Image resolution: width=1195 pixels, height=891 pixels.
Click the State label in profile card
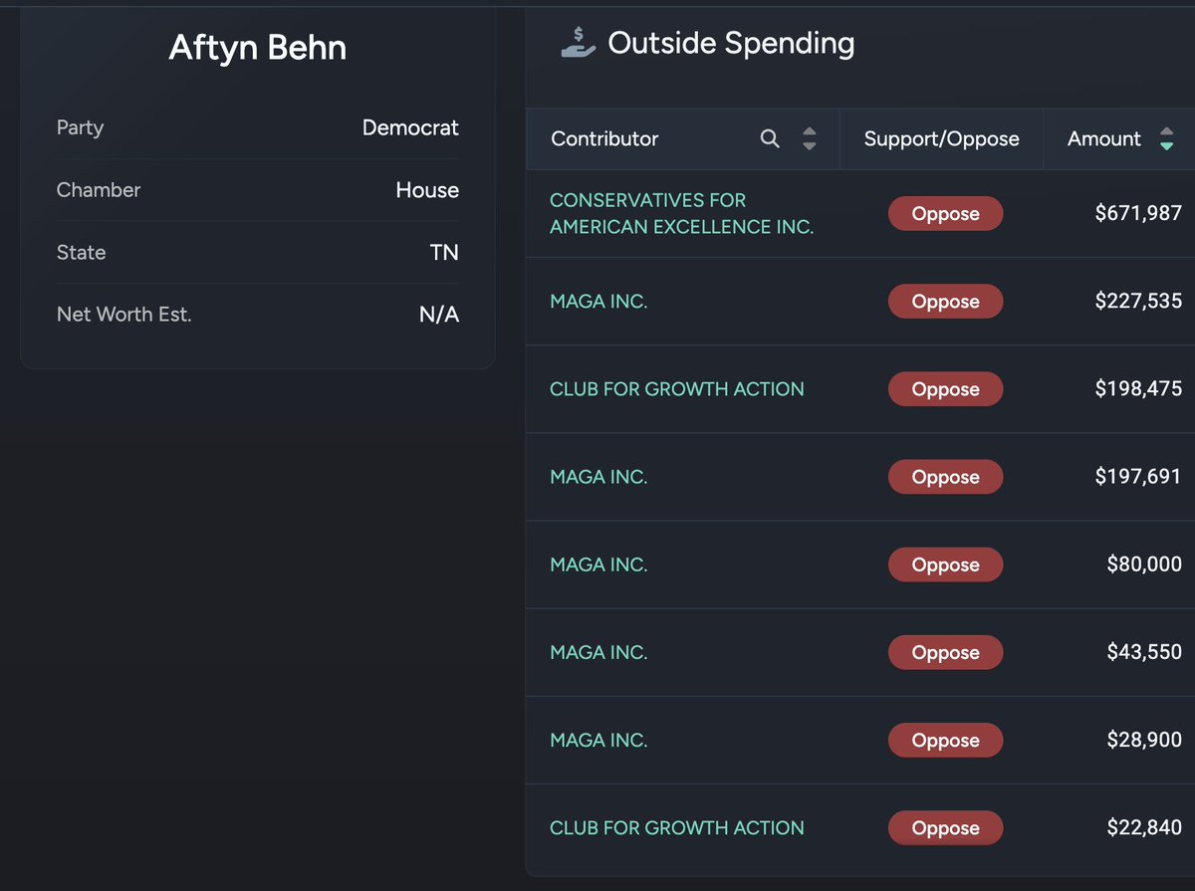click(81, 252)
